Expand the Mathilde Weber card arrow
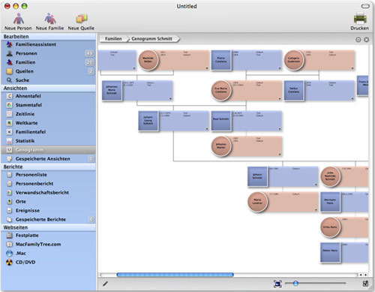375x292 pixels. point(207,68)
